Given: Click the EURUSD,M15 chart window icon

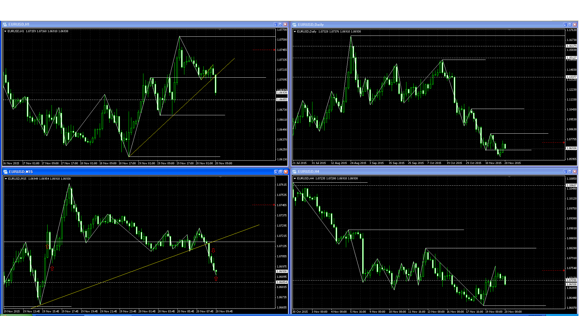Looking at the screenshot, I should [5, 172].
